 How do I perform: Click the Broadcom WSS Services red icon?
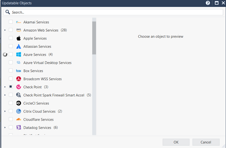pyautogui.click(x=19, y=79)
